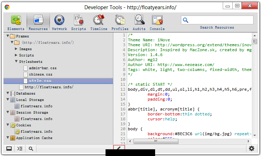
Task: Click 'cursor:help;' on line 18
Action: pyautogui.click(x=162, y=119)
